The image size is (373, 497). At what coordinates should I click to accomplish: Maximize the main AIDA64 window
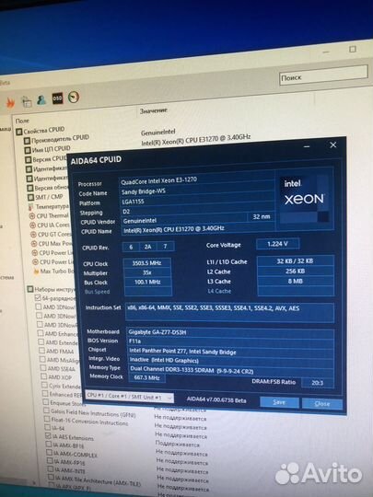[353, 49]
